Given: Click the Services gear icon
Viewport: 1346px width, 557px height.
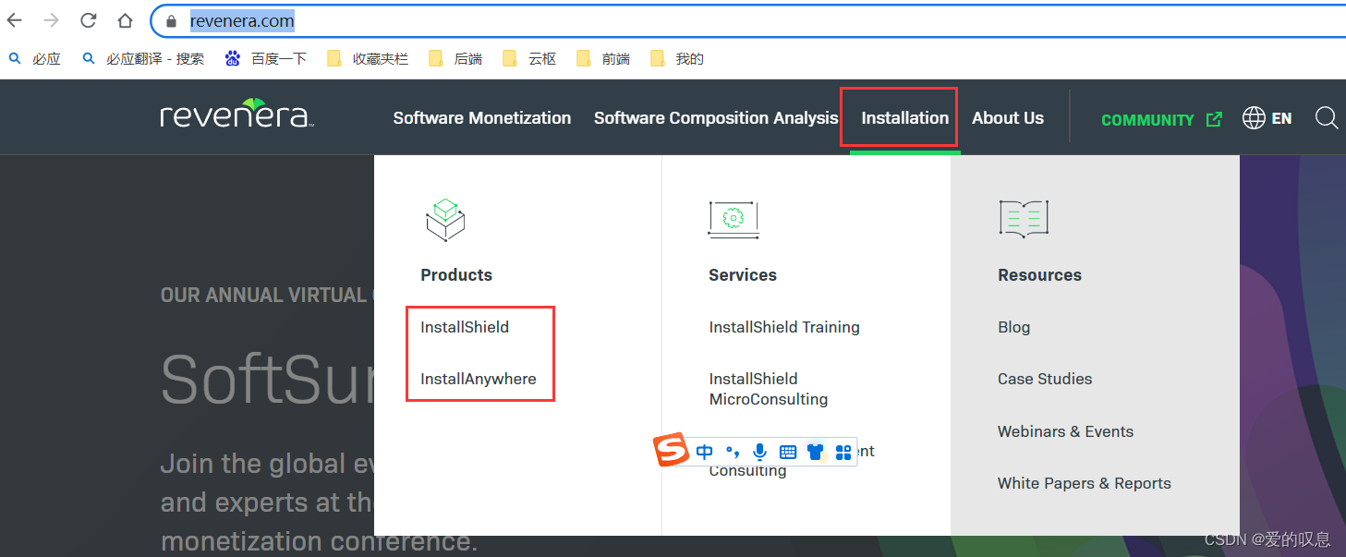Looking at the screenshot, I should (x=734, y=219).
